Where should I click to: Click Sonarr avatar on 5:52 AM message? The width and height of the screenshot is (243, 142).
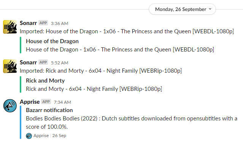coord(10,66)
